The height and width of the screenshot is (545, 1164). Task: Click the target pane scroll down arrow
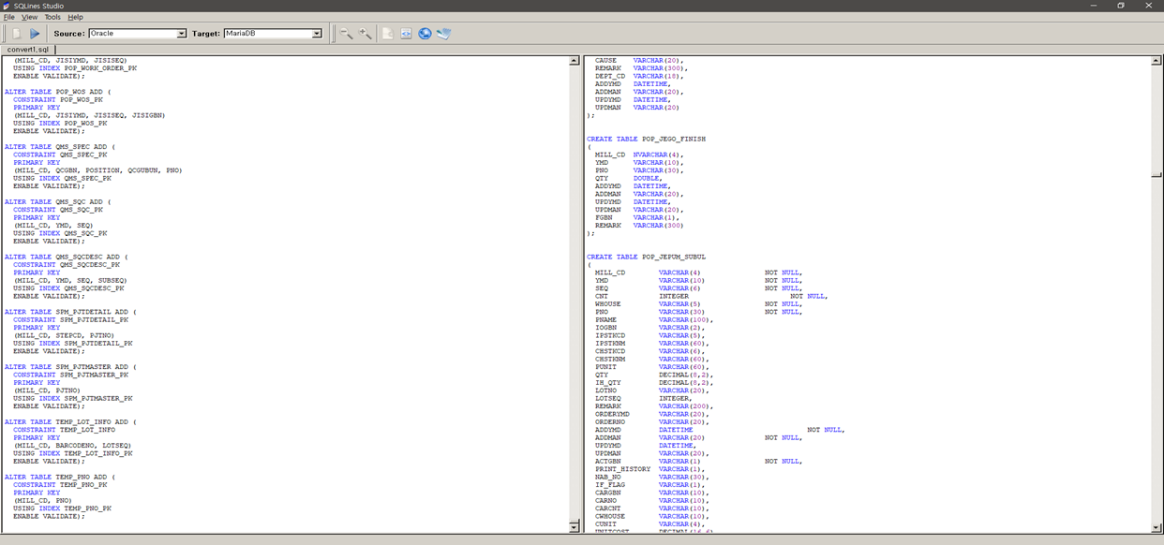1157,527
